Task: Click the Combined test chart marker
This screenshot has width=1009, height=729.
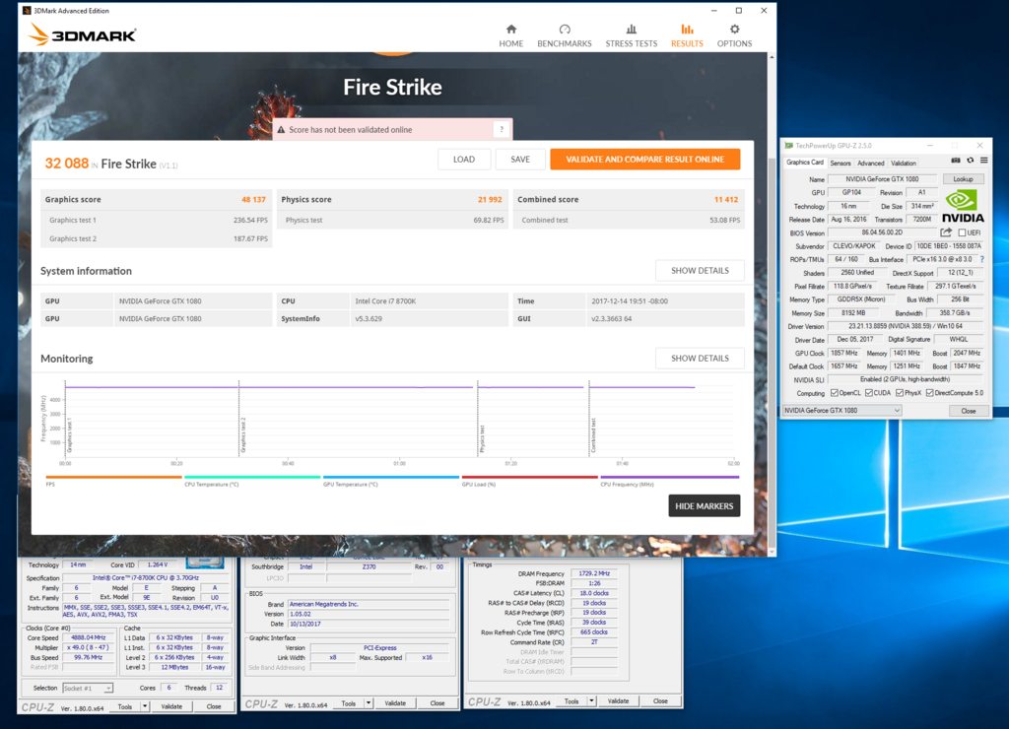Action: pyautogui.click(x=591, y=419)
